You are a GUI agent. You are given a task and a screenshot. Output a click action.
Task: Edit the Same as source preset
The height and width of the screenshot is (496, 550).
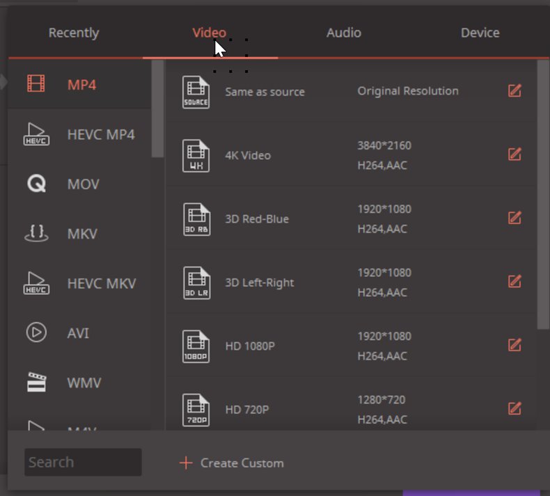click(x=514, y=90)
